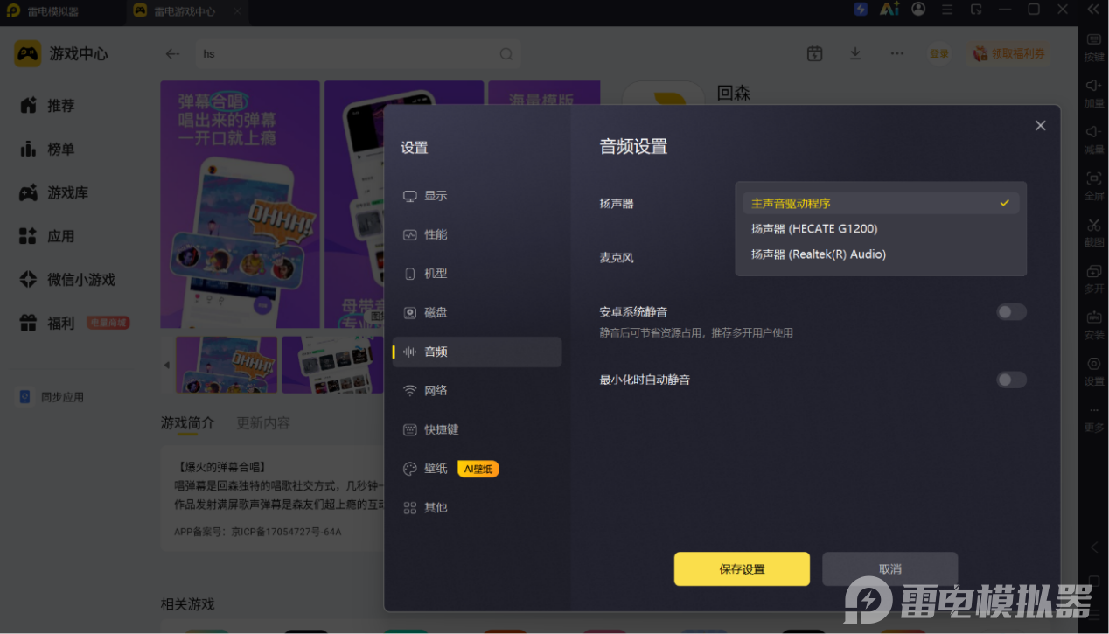Screen dimensions: 1109x634
Task: Open the 其他 settings section
Action: pos(477,507)
